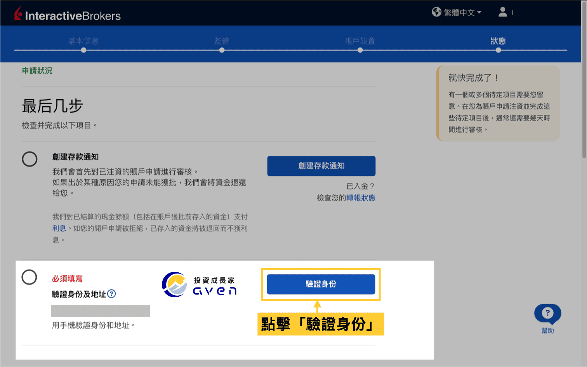Click the 狀態 marker on the progress bar
The height and width of the screenshot is (367, 587).
pos(498,50)
